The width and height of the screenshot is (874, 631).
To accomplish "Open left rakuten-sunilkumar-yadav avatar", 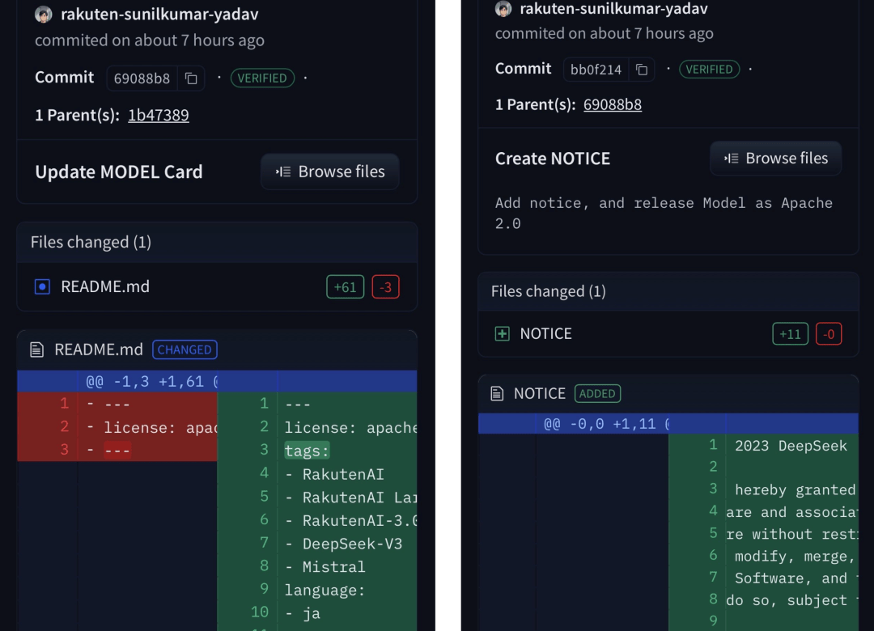I will click(44, 15).
